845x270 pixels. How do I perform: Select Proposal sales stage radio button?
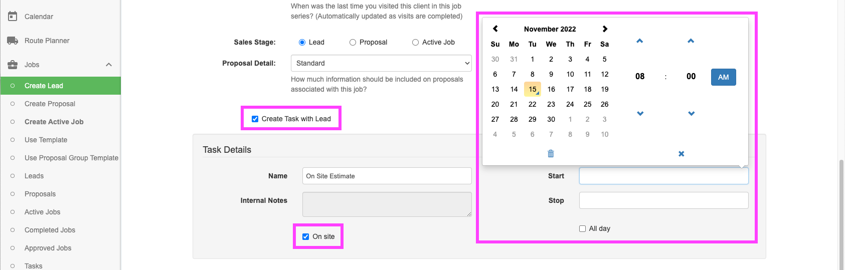click(353, 43)
